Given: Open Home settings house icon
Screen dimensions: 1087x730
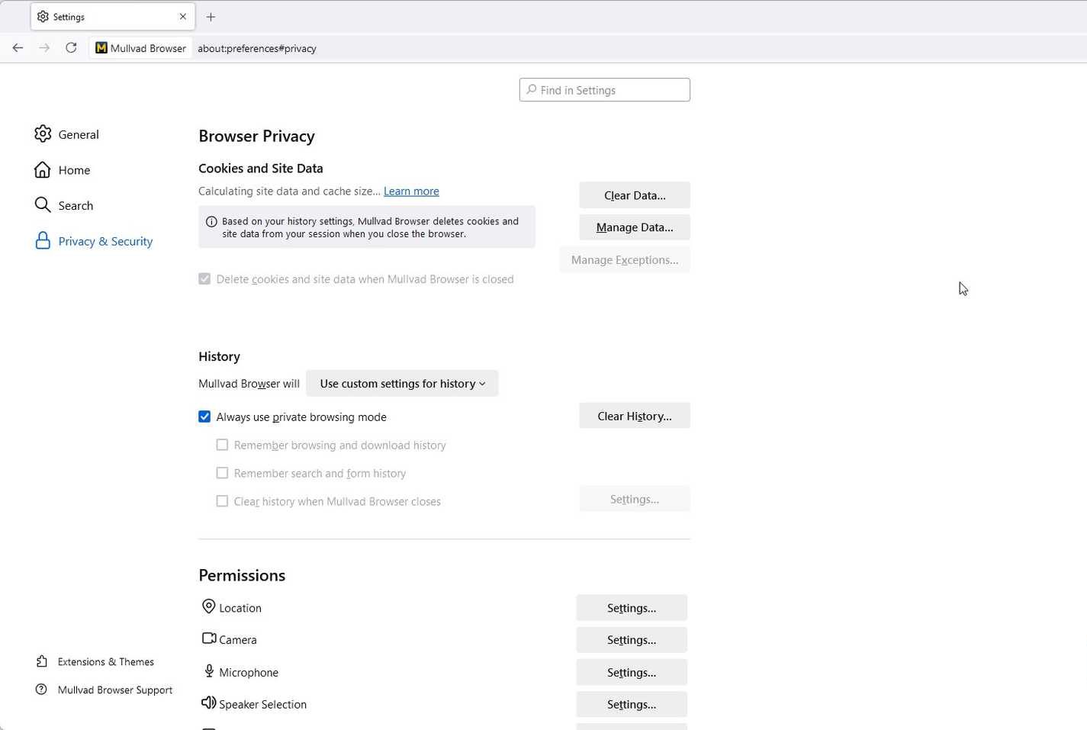Looking at the screenshot, I should pyautogui.click(x=43, y=170).
